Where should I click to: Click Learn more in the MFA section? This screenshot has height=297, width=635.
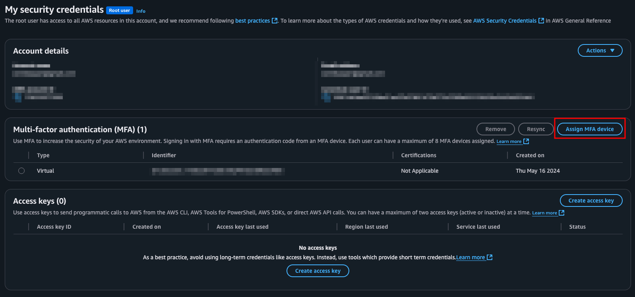tap(510, 141)
